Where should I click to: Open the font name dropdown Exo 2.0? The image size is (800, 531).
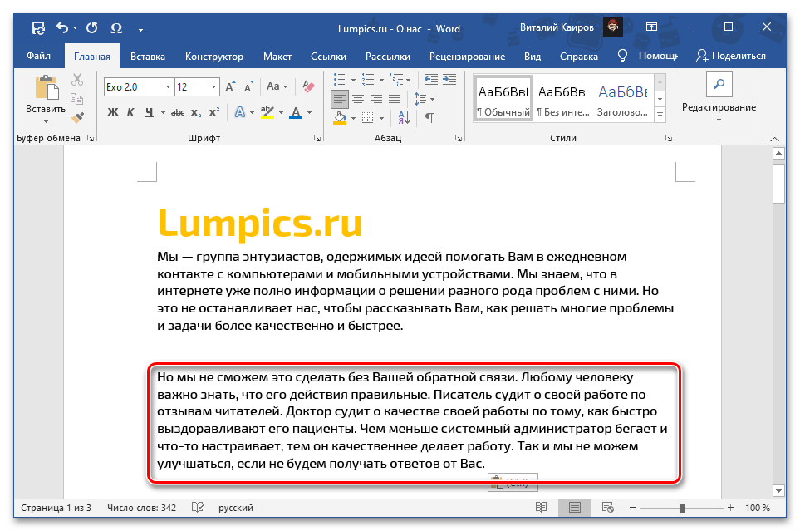(x=168, y=86)
